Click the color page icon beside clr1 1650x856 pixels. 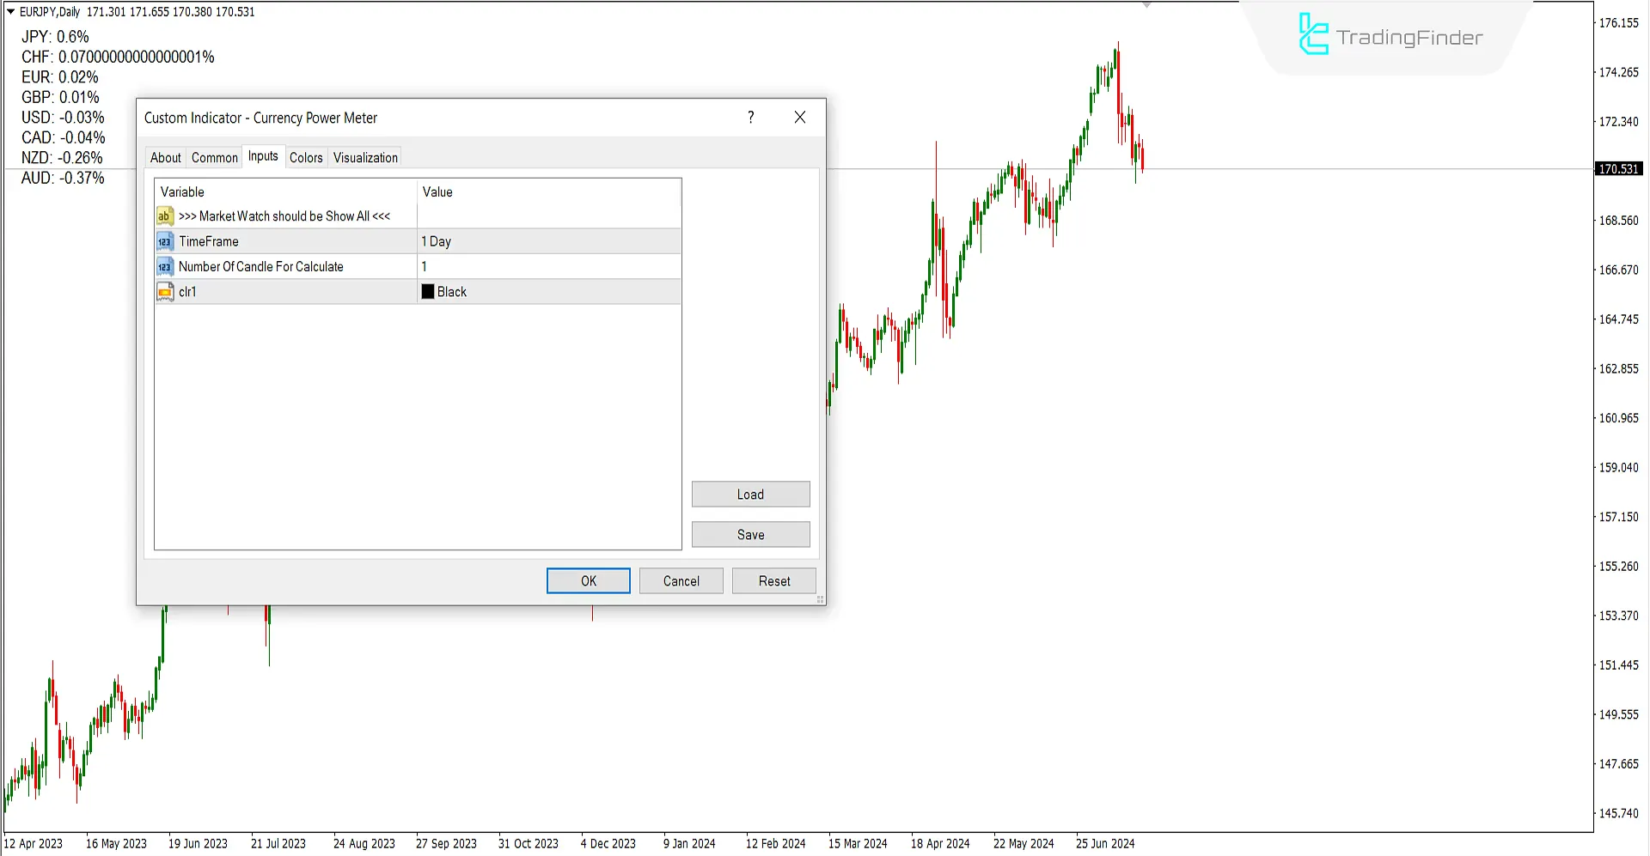pos(165,291)
